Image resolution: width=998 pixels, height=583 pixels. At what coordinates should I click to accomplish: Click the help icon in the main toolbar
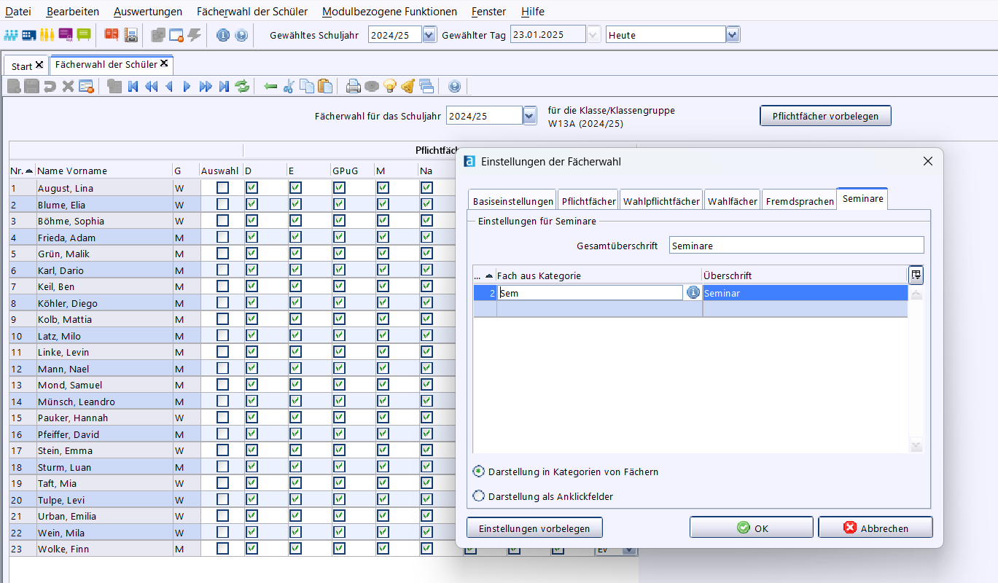(x=241, y=35)
